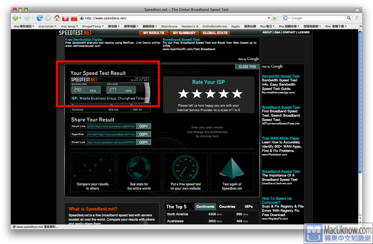
Task: Copy the Forum Link
Action: click(x=143, y=126)
